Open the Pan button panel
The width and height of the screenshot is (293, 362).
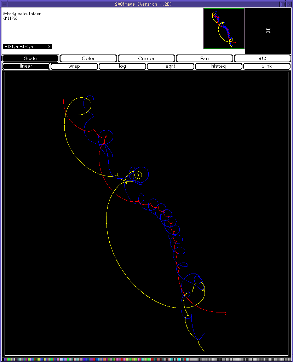[204, 58]
